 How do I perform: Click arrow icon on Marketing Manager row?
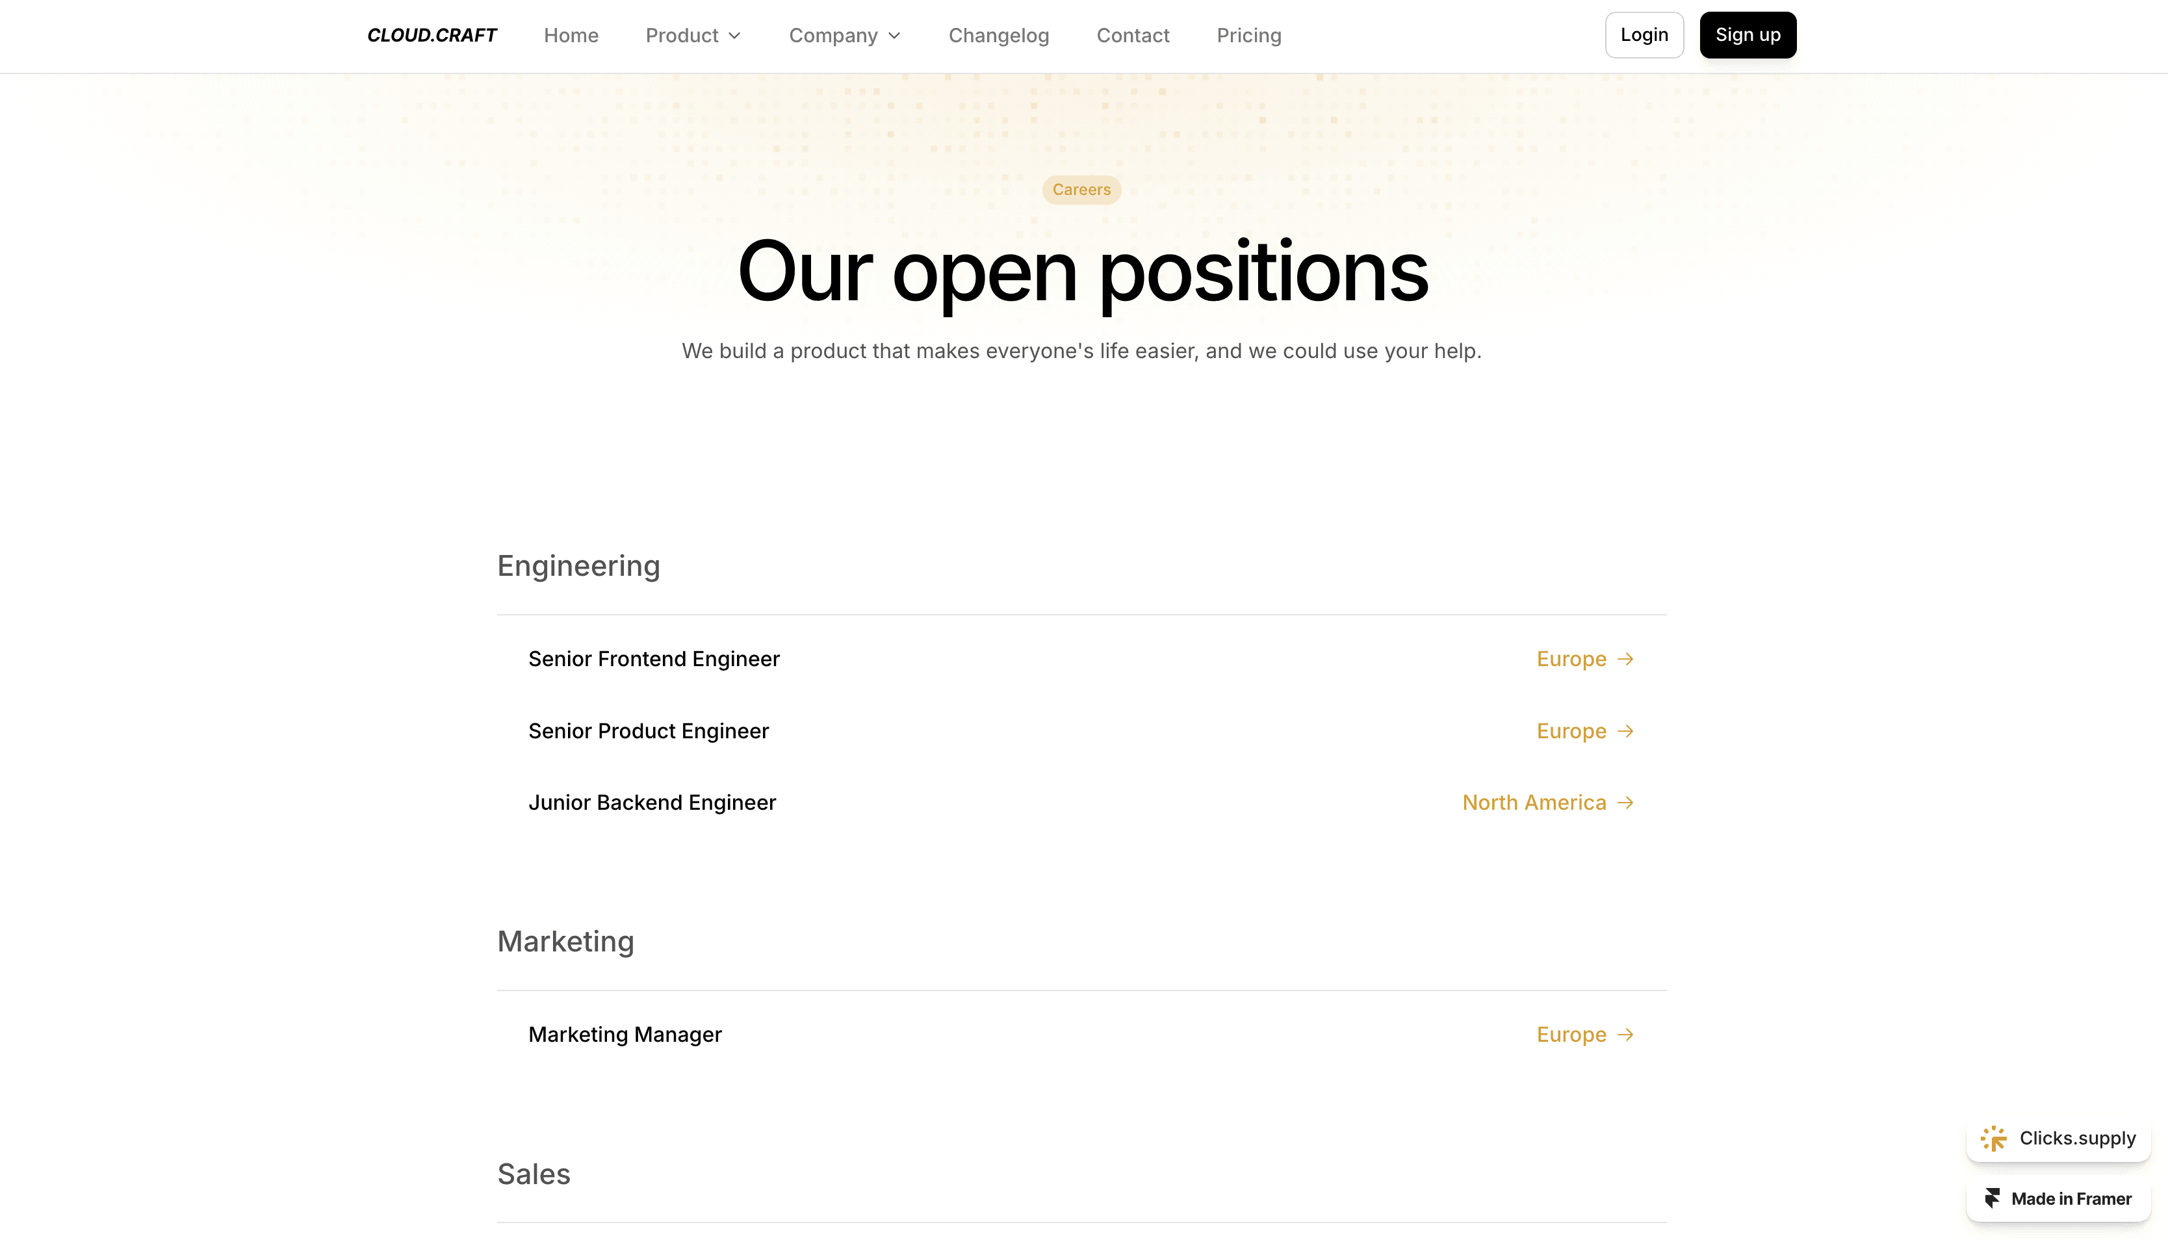(x=1625, y=1035)
